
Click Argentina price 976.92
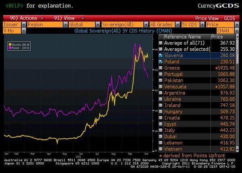227,93
